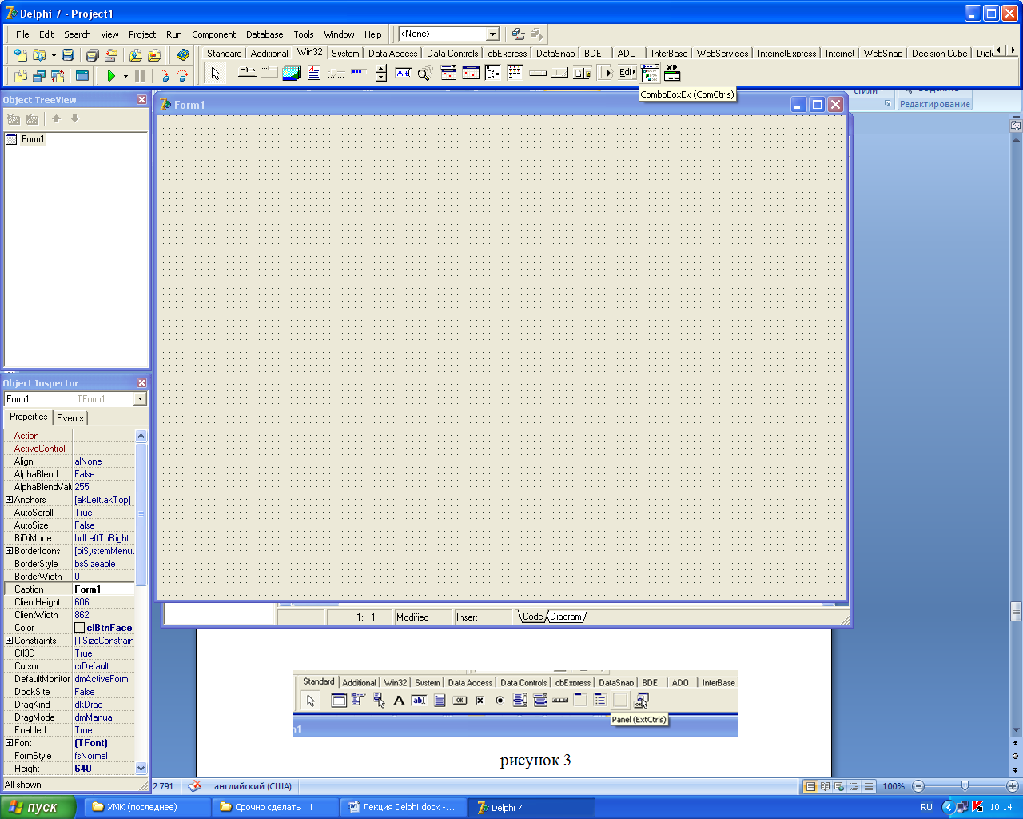Open the Database menu
This screenshot has width=1023, height=819.
pyautogui.click(x=265, y=34)
